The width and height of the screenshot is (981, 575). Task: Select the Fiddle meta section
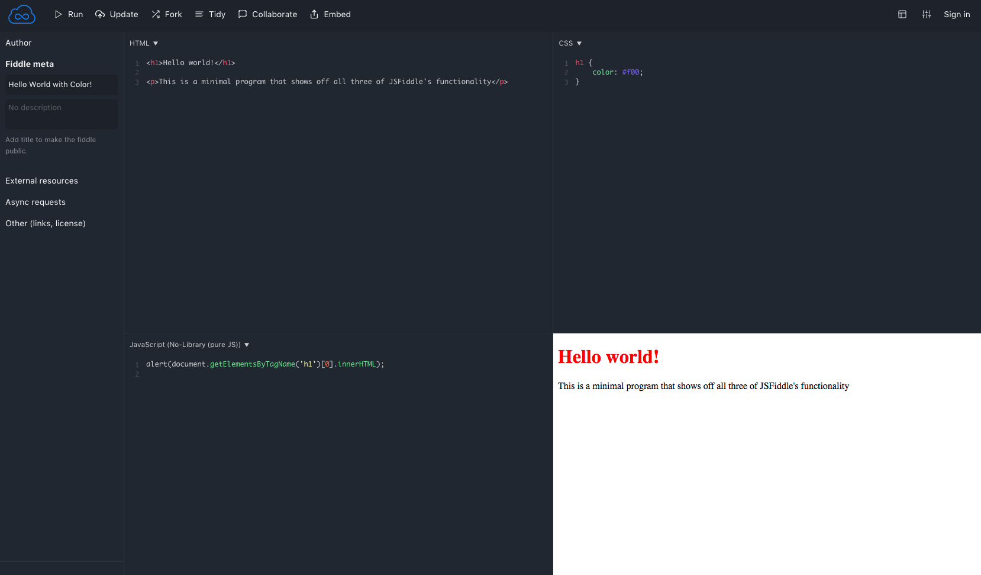(30, 64)
